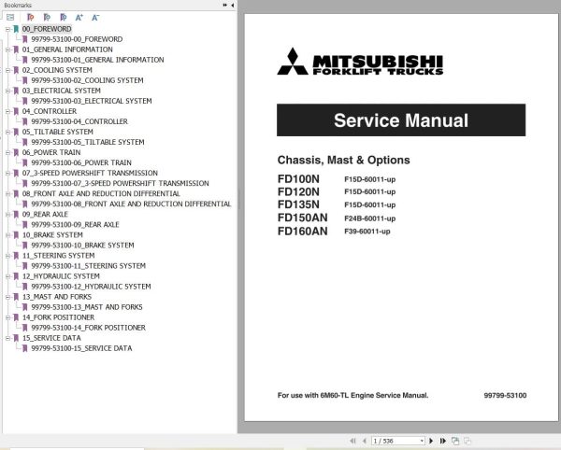The image size is (561, 450).
Task: Collapse the 02_COOLING SYSTEM bookmark node
Action: tap(7, 71)
